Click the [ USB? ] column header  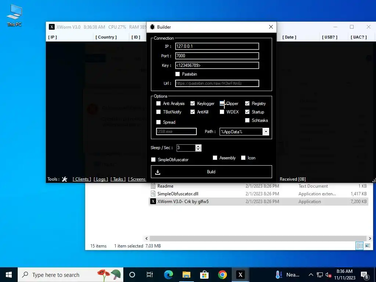coord(330,37)
